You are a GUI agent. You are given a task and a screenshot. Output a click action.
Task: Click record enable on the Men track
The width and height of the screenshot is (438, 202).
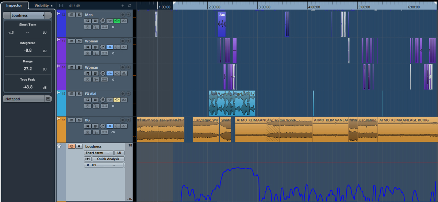tap(123, 15)
